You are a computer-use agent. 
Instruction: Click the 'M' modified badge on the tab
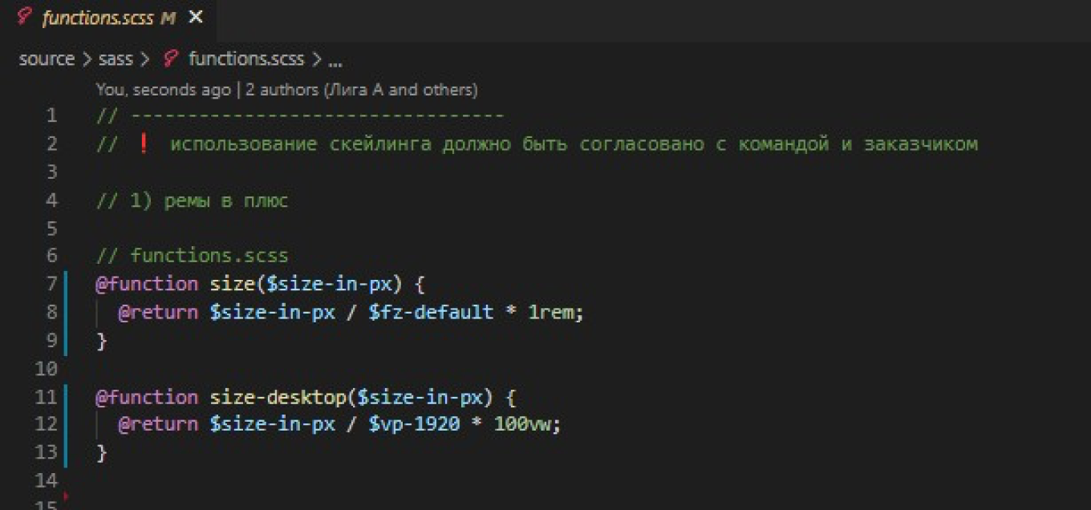(x=168, y=18)
